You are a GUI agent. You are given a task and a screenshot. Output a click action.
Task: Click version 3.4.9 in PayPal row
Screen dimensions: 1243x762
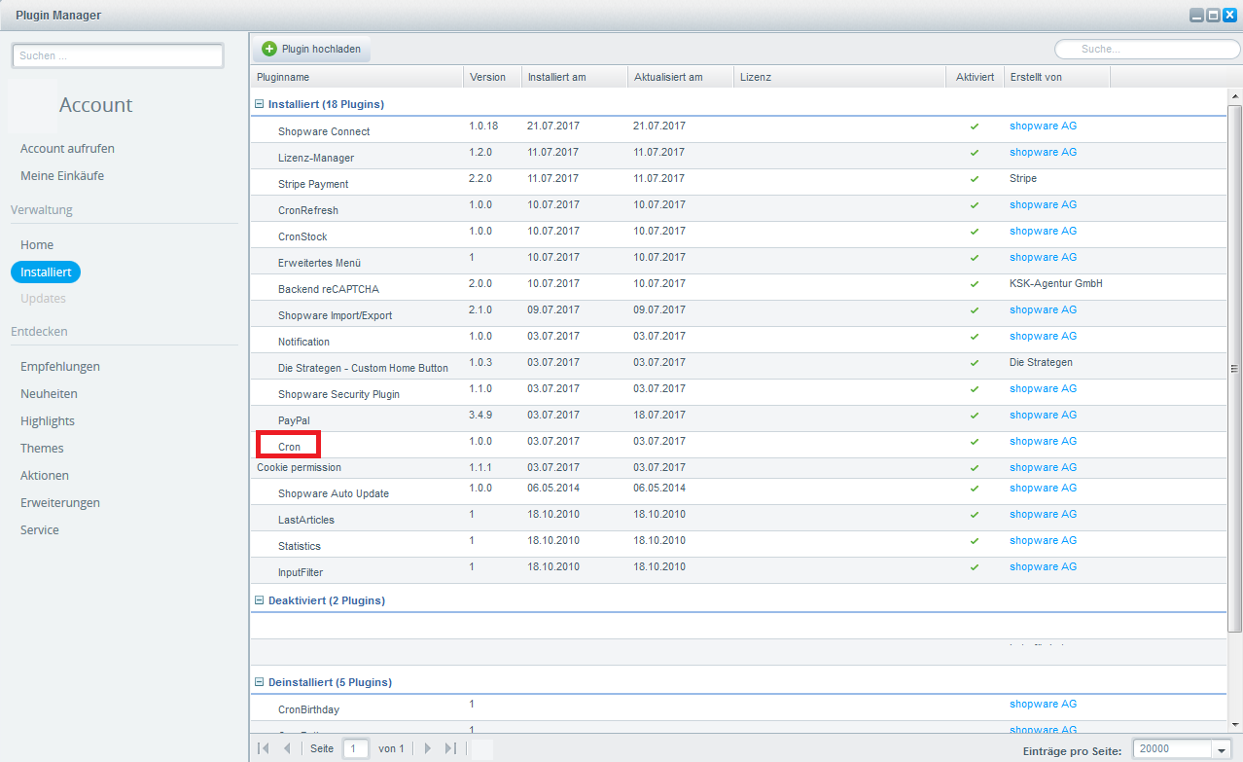tap(480, 416)
